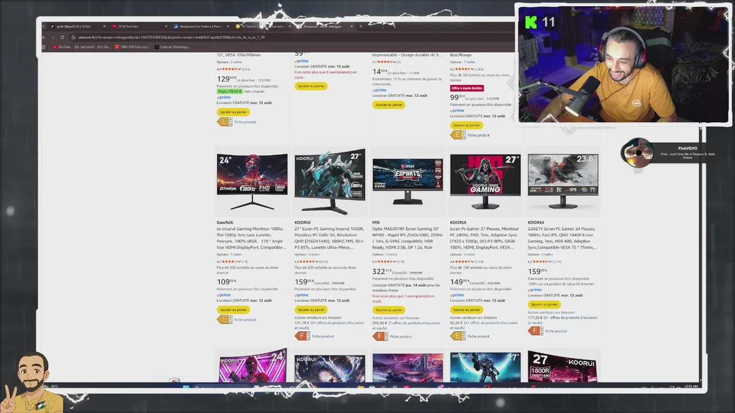Open the Code de Streaming bookmark
This screenshot has width=735, height=413.
coord(172,47)
